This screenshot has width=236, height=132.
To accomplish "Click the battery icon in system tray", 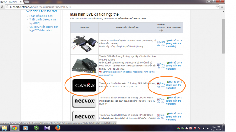I will [x=203, y=128].
